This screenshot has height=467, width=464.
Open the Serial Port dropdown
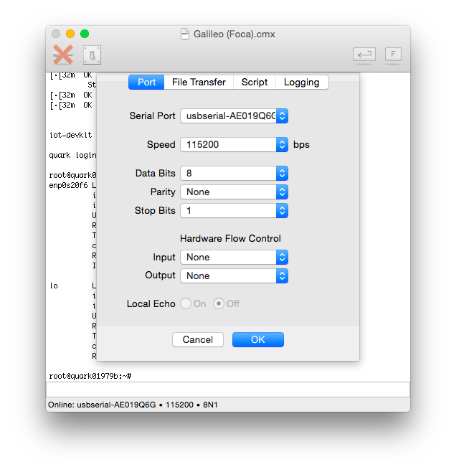click(234, 116)
